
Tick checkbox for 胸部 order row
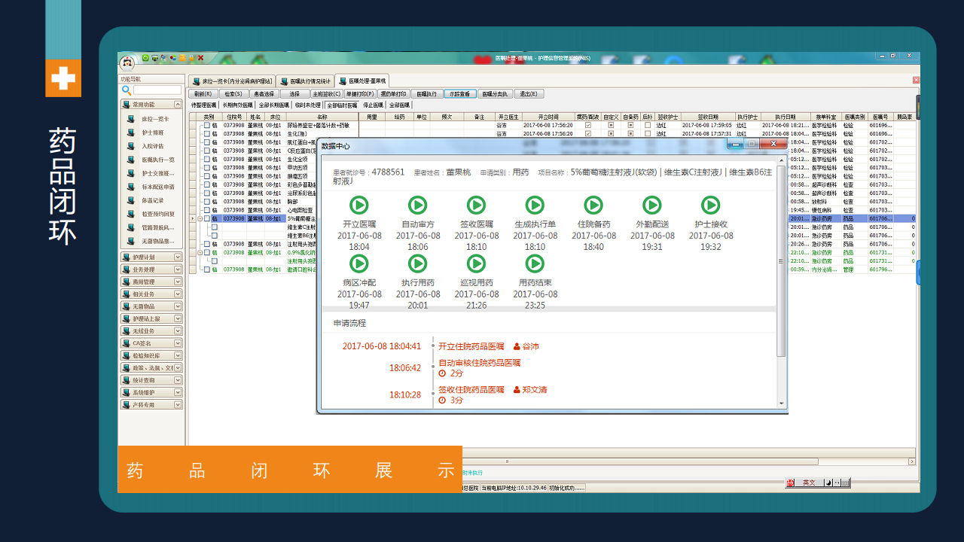pyautogui.click(x=206, y=201)
